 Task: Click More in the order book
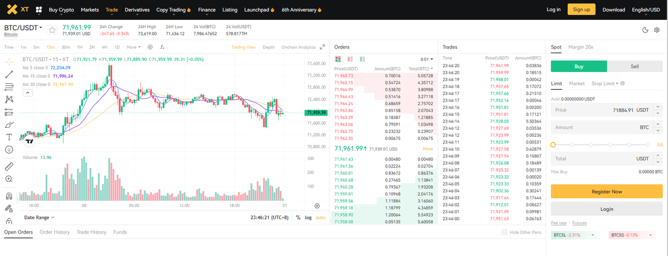click(428, 149)
